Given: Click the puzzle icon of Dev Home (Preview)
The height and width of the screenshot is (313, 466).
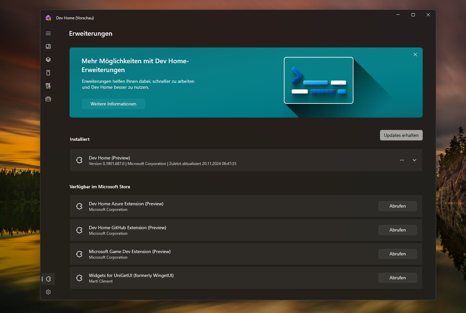Looking at the screenshot, I should point(79,160).
